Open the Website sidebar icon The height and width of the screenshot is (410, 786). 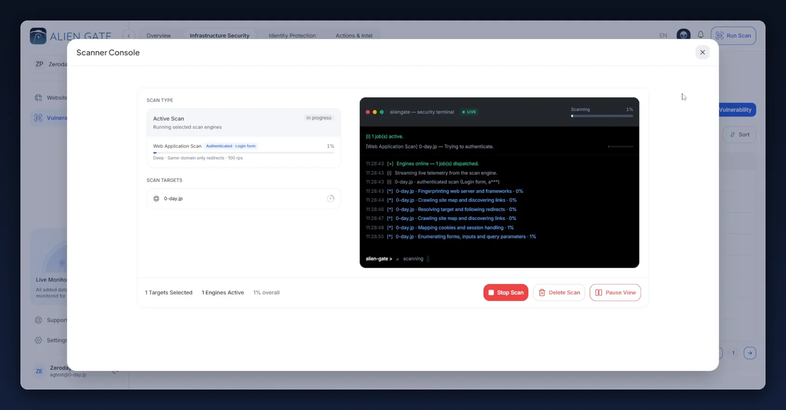[x=38, y=98]
